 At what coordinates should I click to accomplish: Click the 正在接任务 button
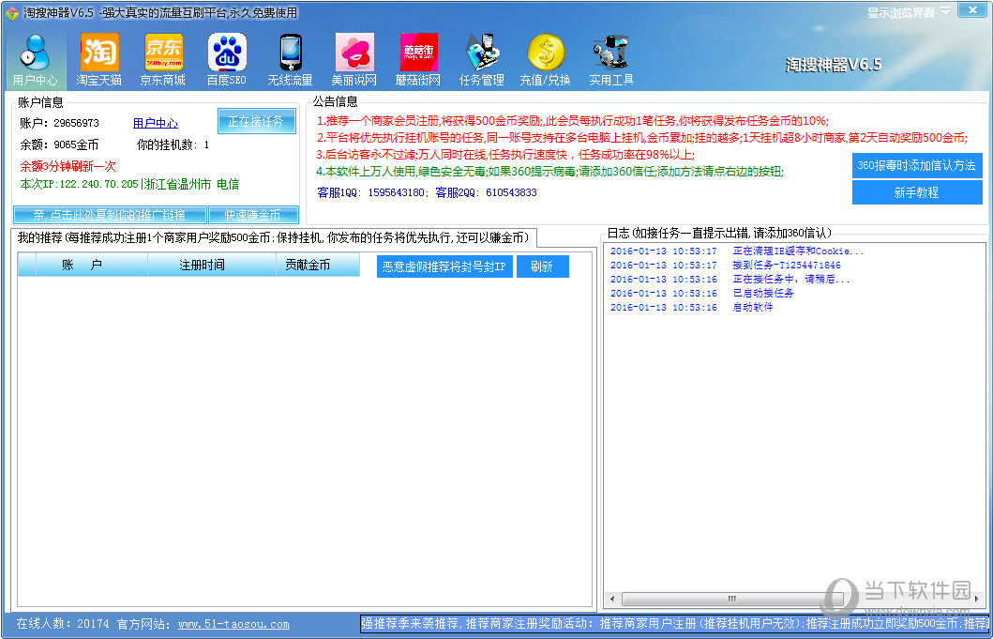[257, 121]
